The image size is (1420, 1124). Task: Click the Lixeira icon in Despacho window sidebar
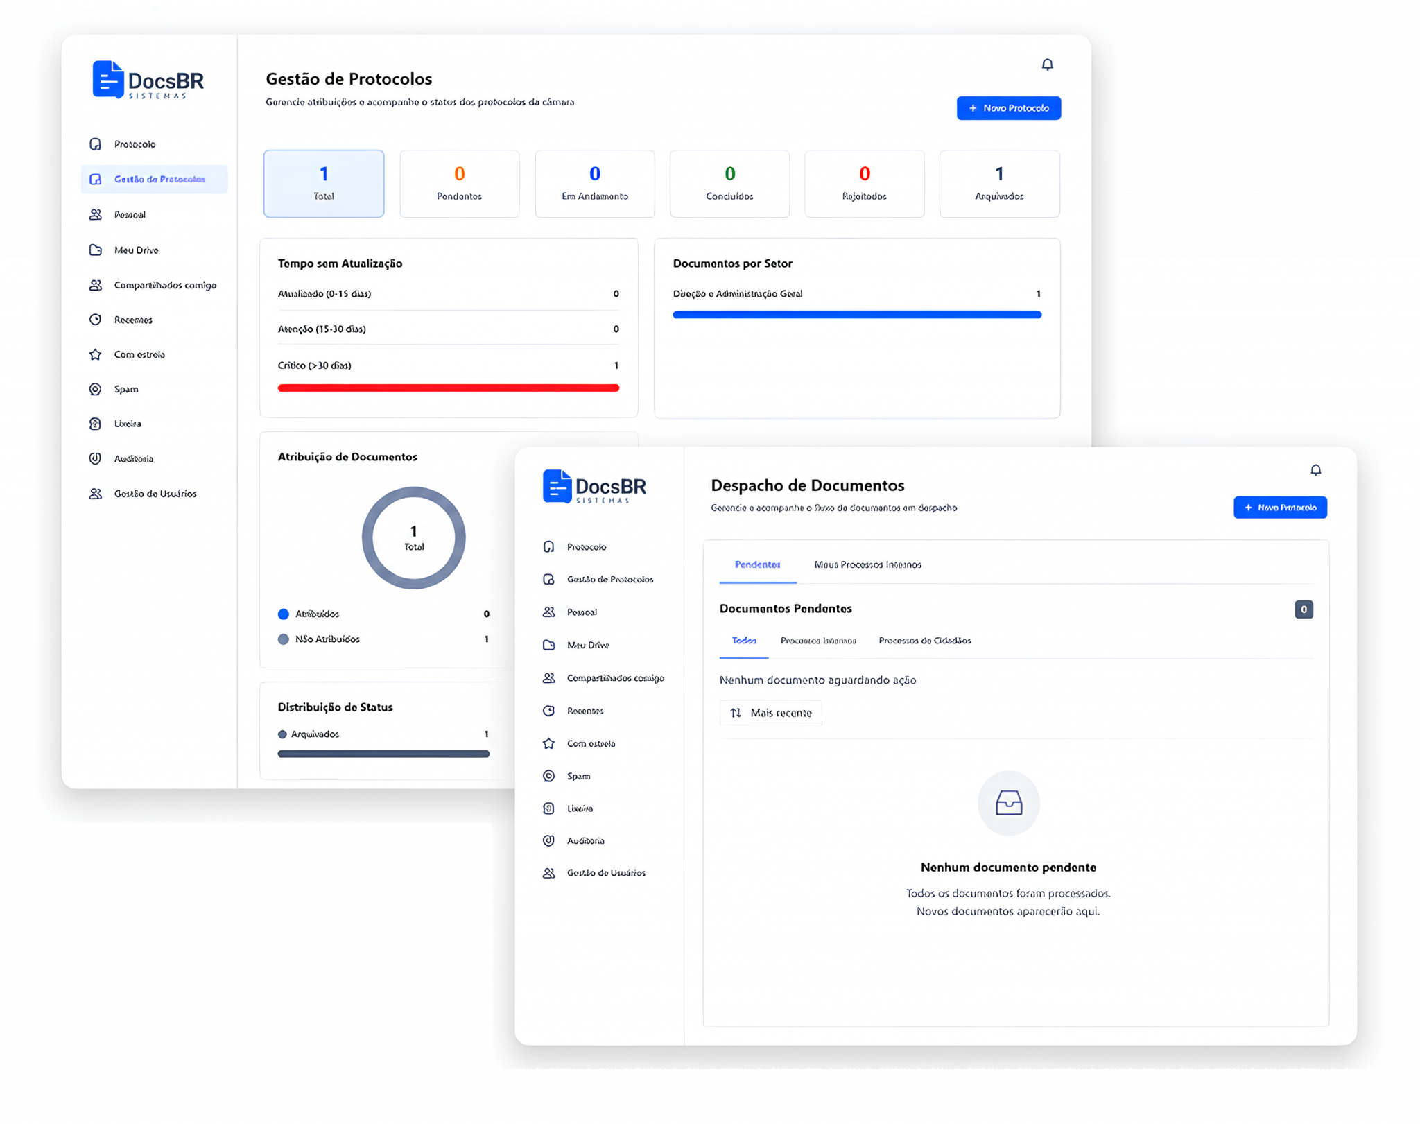tap(548, 809)
